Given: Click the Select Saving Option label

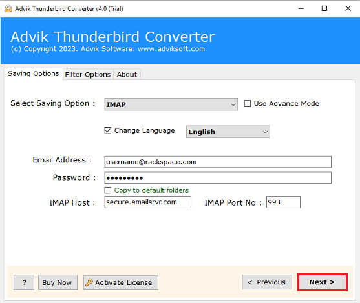Looking at the screenshot, I should click(53, 103).
